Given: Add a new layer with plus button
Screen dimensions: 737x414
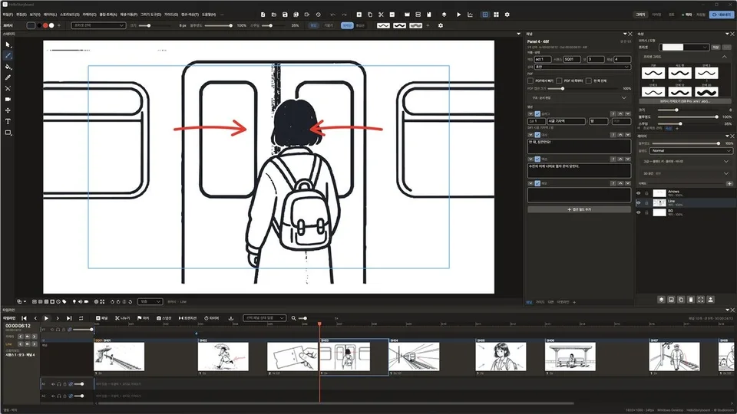Looking at the screenshot, I should point(729,183).
